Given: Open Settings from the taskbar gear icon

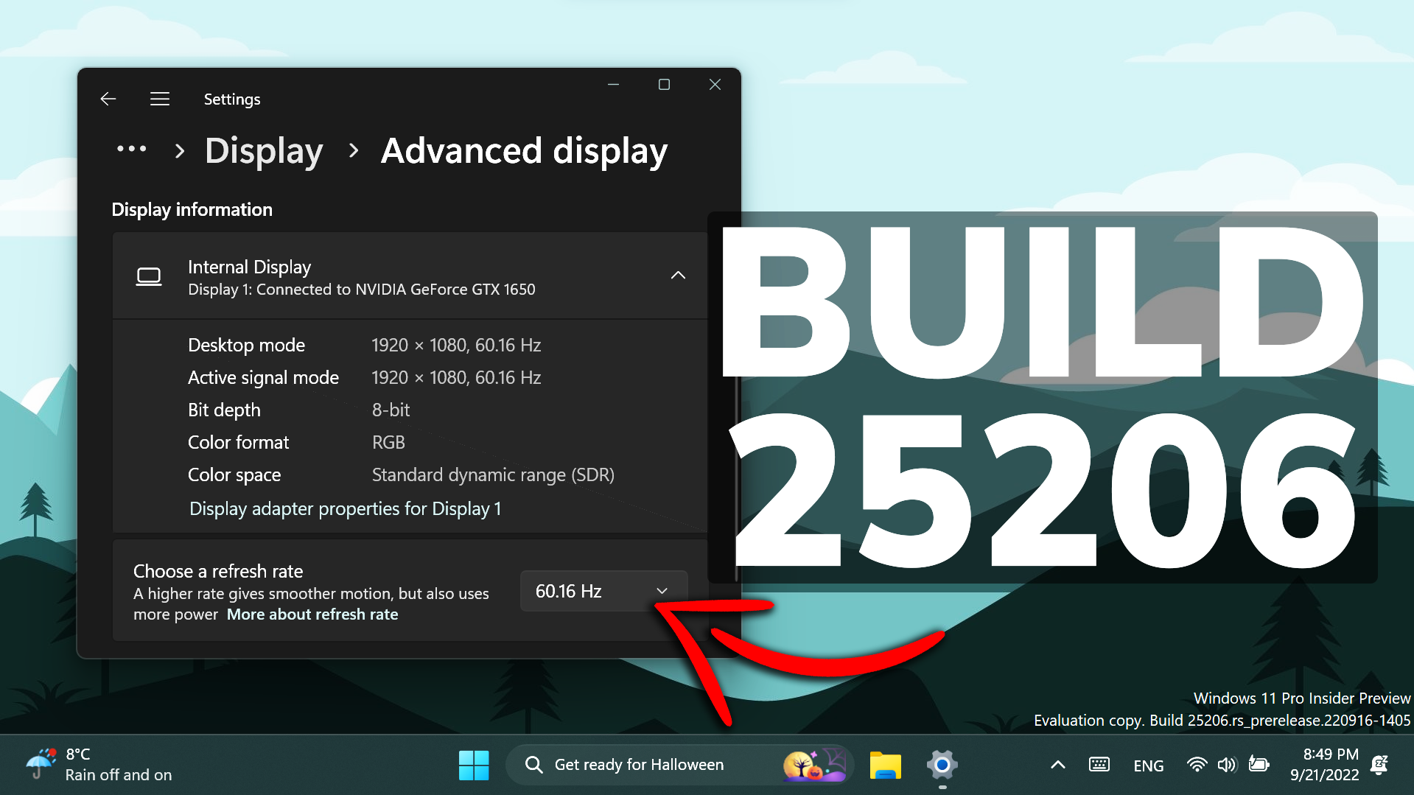Looking at the screenshot, I should (941, 765).
